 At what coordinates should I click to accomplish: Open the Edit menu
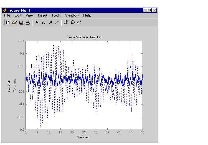point(18,15)
